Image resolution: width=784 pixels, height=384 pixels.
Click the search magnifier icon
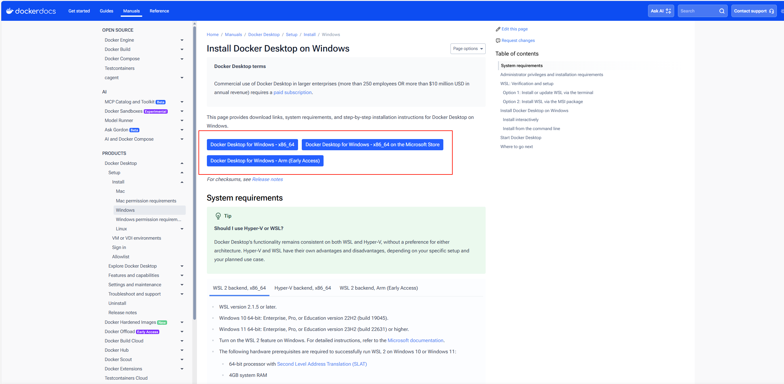tap(721, 11)
